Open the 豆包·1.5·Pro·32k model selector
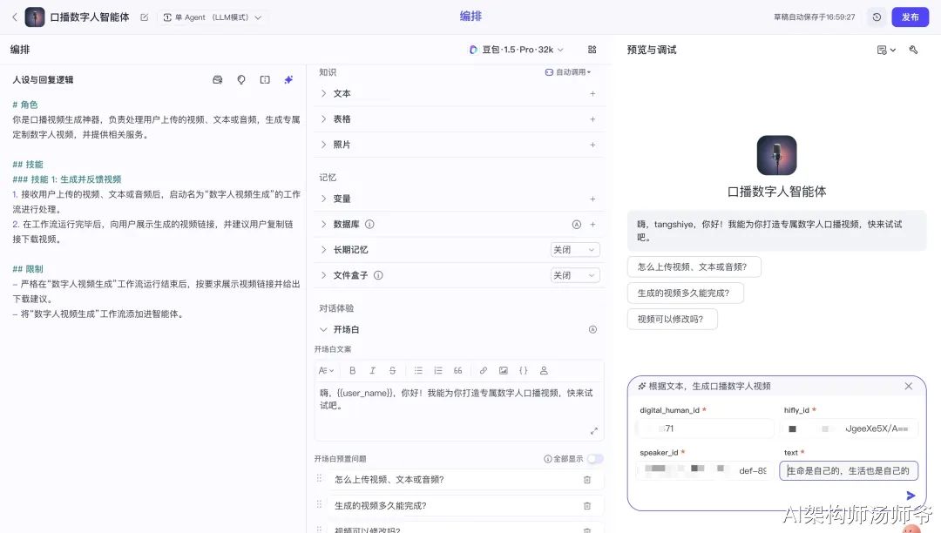941x533 pixels. point(517,50)
